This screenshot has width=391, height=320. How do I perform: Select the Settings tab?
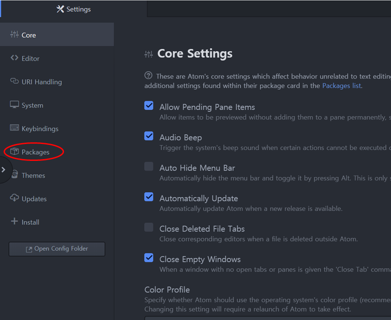coord(73,9)
